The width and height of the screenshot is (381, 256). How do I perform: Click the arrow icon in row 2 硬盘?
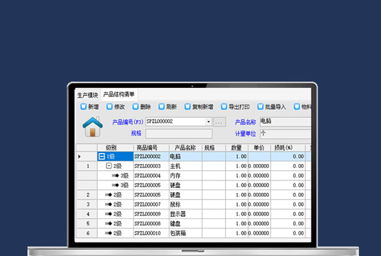click(109, 195)
